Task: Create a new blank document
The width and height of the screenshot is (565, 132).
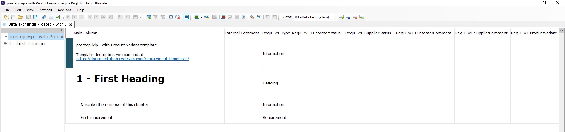Action: click(x=13, y=17)
